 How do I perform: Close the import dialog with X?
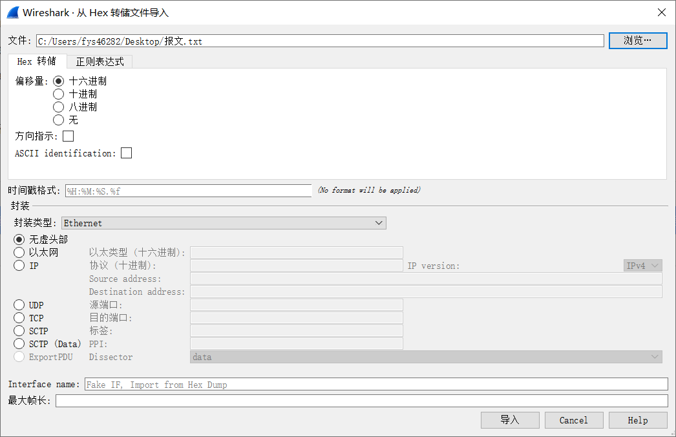coord(662,12)
